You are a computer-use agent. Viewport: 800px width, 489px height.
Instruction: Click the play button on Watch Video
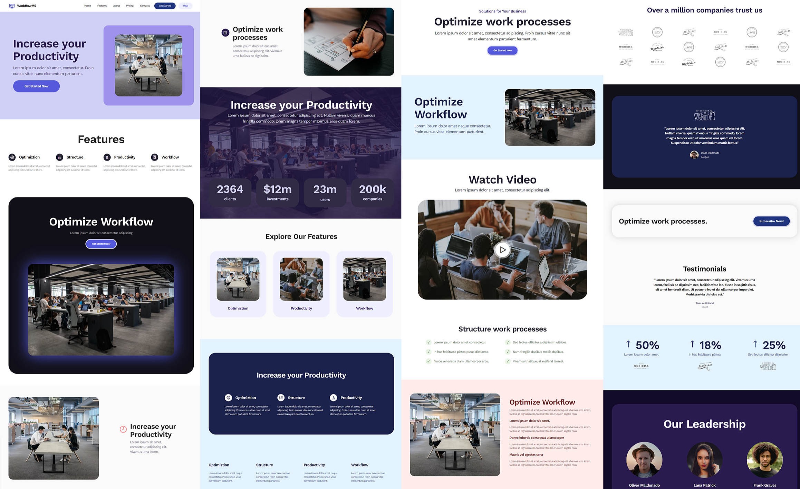(x=502, y=249)
